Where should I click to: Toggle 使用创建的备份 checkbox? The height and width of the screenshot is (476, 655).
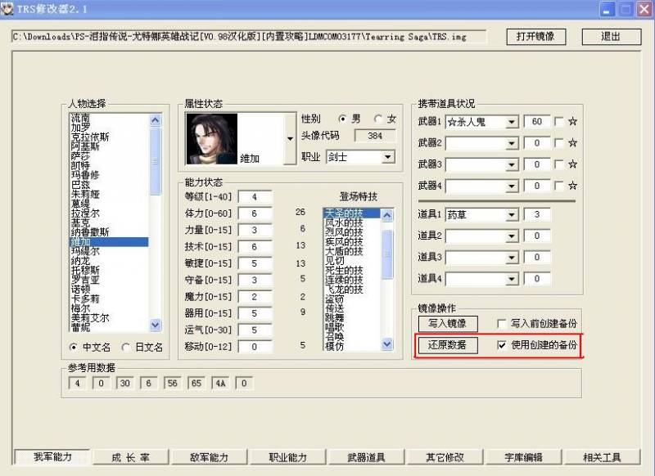point(503,345)
